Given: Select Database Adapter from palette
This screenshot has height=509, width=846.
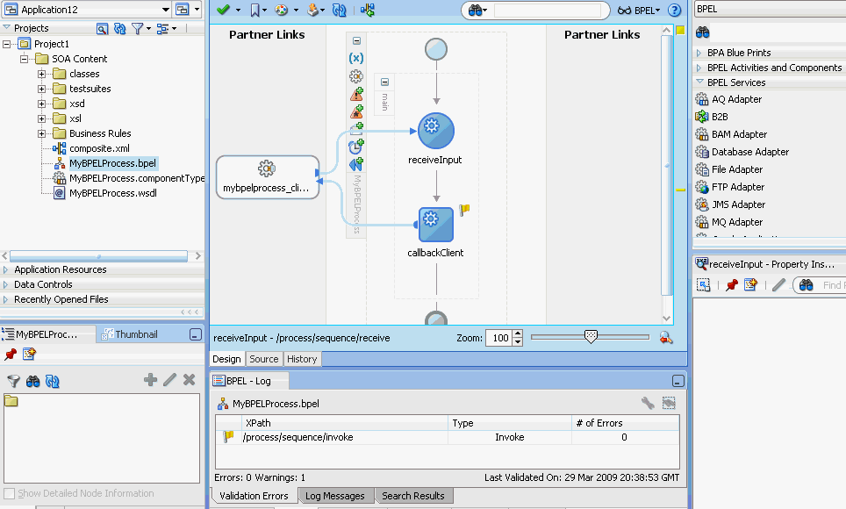Looking at the screenshot, I should coord(750,152).
